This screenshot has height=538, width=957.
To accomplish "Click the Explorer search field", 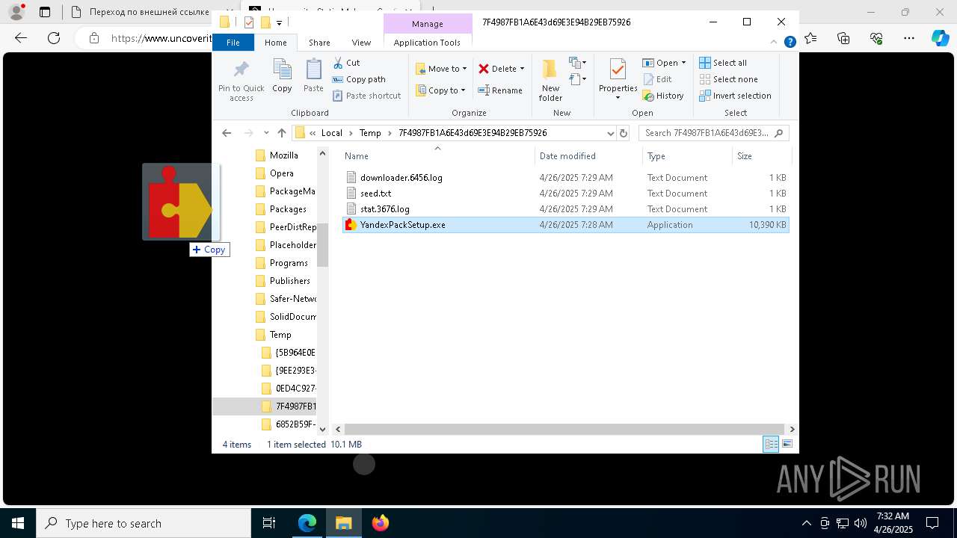I will point(713,133).
